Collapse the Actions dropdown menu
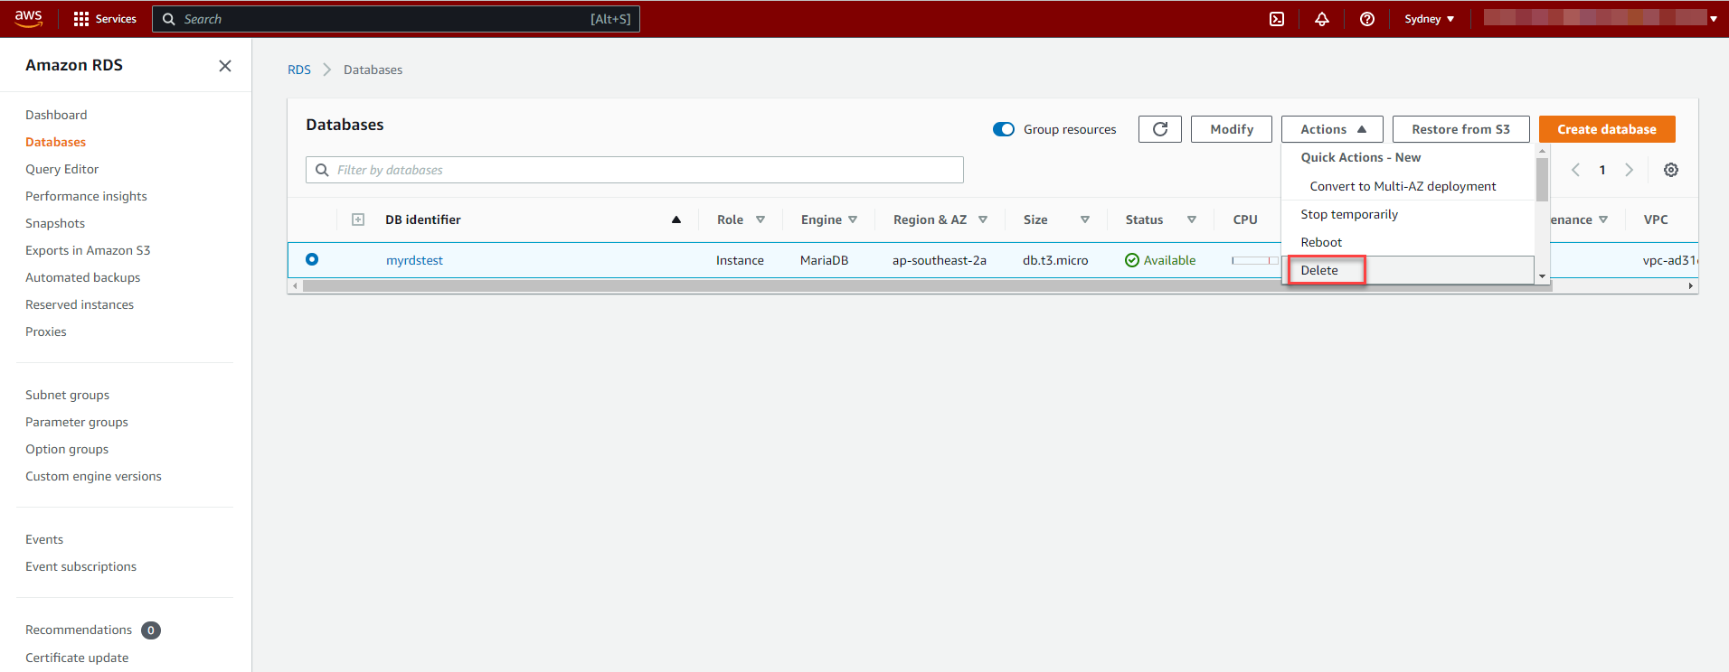Viewport: 1729px width, 672px height. coord(1332,129)
